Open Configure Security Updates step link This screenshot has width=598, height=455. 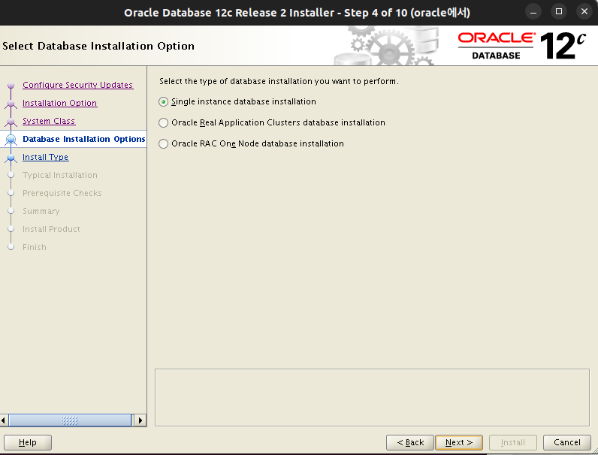(78, 85)
